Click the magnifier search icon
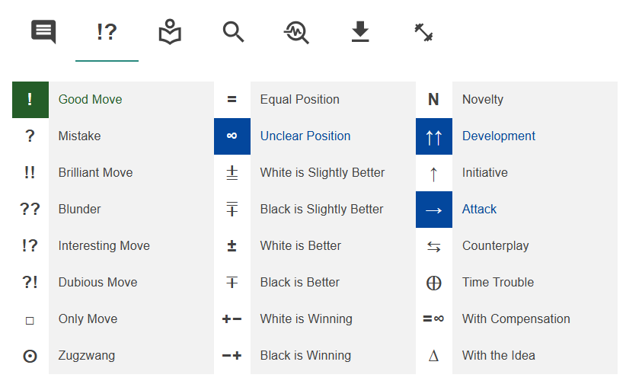626x381 pixels. [233, 32]
